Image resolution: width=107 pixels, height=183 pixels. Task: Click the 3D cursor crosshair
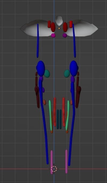point(54,169)
